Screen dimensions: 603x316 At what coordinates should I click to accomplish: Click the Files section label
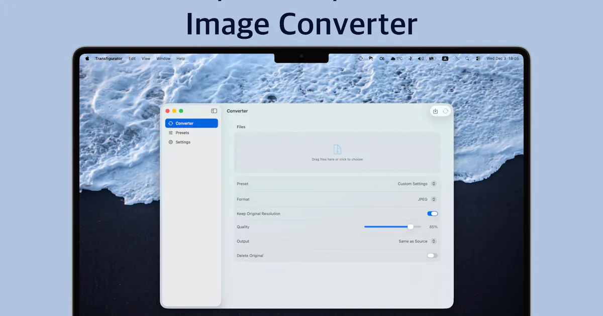tap(241, 127)
